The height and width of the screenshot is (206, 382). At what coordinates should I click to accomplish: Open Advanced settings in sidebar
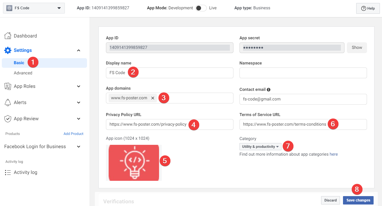coord(23,73)
